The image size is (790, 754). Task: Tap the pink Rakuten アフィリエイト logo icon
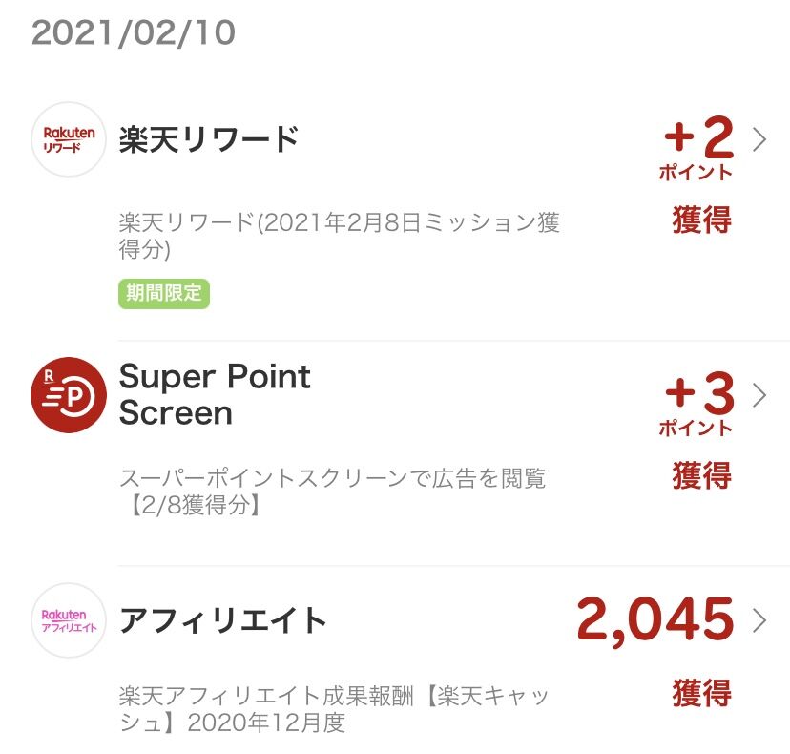click(x=69, y=620)
